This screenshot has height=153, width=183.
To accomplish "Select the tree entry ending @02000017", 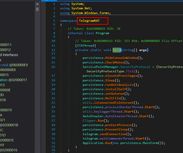I will 13,80.
